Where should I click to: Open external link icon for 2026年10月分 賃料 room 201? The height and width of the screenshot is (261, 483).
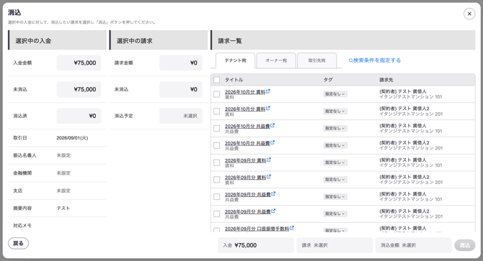click(x=268, y=108)
